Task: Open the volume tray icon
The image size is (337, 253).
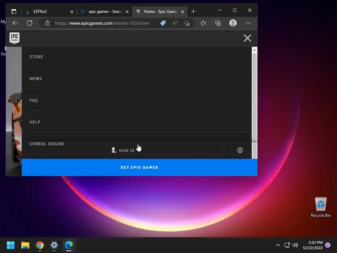Action: tap(295, 245)
